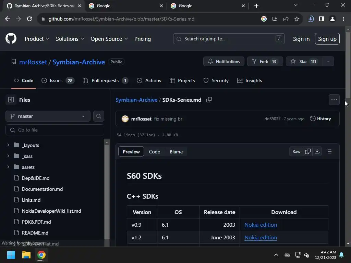Open Windows Start menu
The height and width of the screenshot is (263, 351).
[11, 255]
